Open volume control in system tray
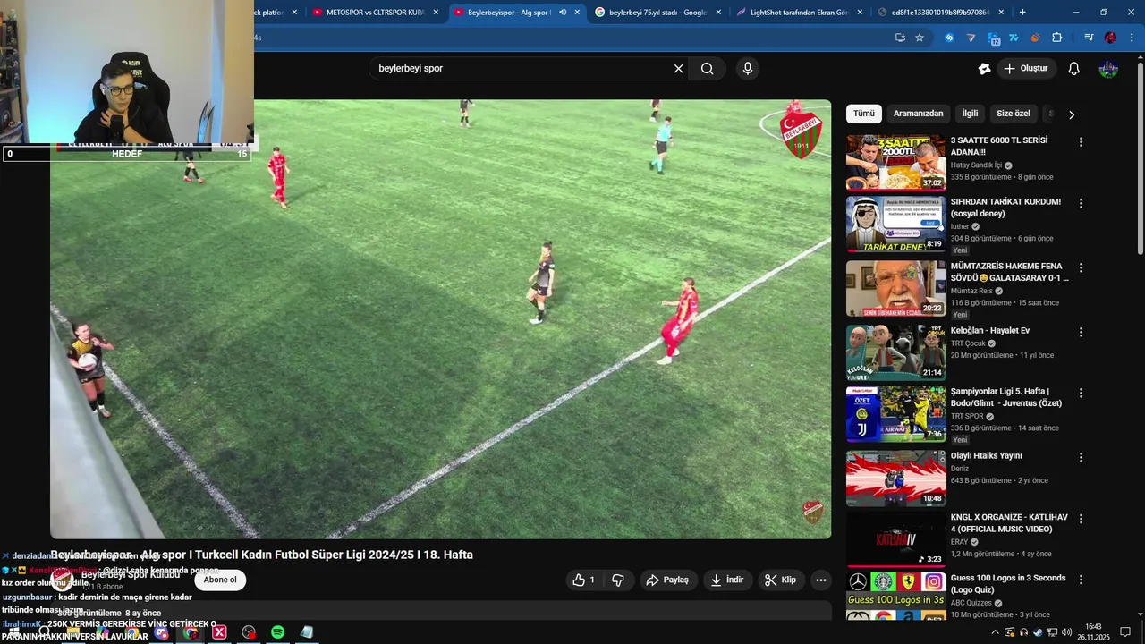Image resolution: width=1145 pixels, height=644 pixels. (1066, 632)
